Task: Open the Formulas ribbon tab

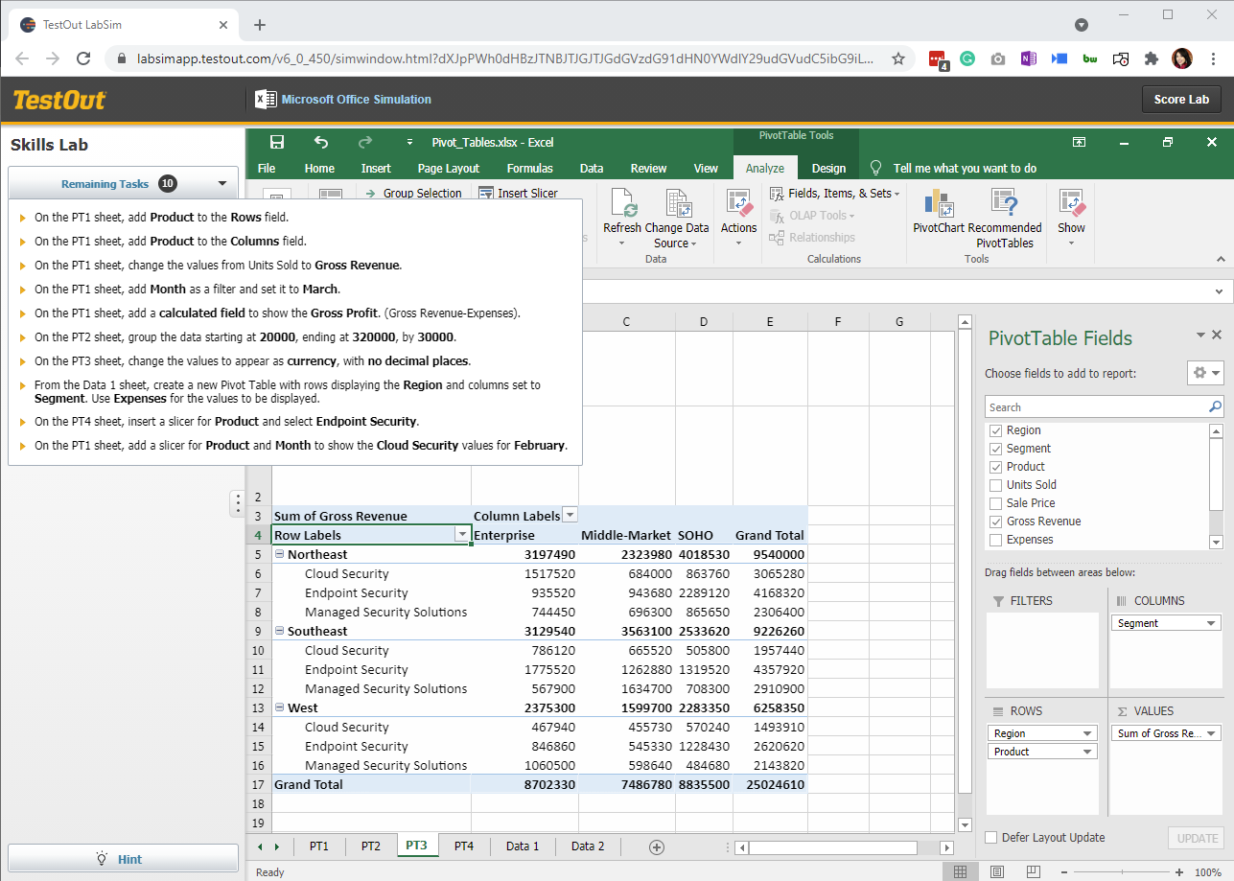Action: coord(529,168)
